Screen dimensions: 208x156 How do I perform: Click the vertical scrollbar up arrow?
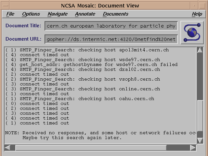click(200, 50)
